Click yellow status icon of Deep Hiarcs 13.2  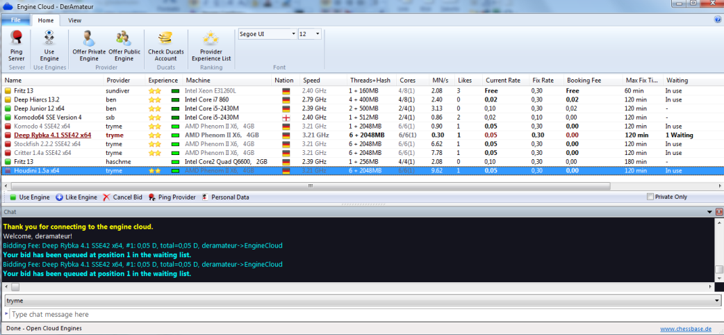point(8,100)
